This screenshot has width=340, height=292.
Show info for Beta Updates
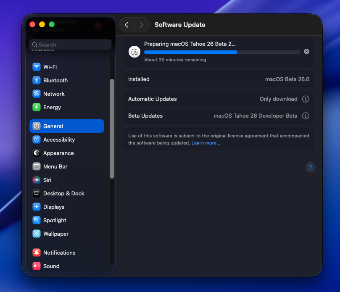(306, 116)
